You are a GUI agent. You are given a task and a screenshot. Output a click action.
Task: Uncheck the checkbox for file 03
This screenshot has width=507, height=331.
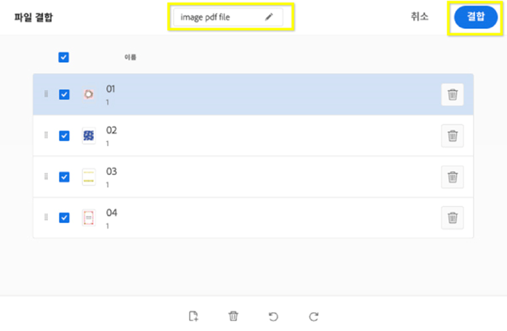coord(64,177)
